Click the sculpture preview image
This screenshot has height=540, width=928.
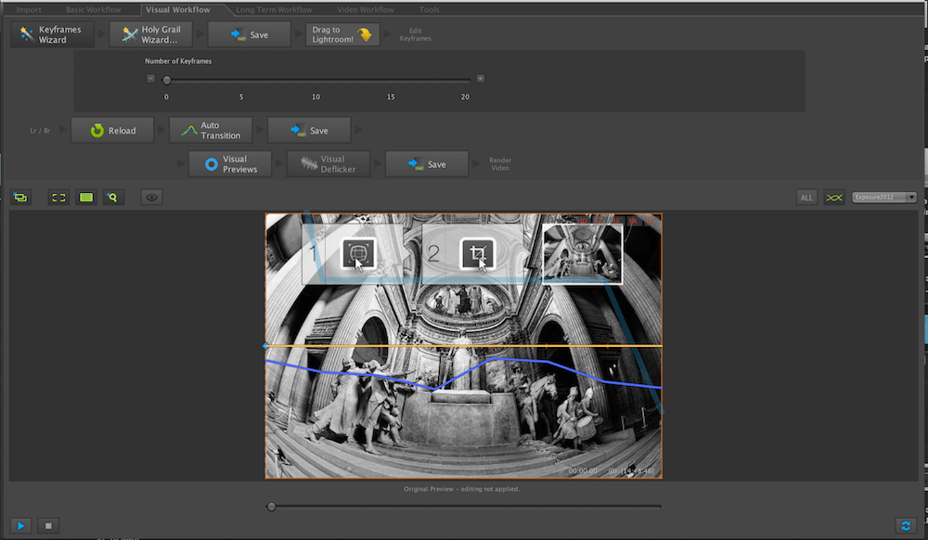(463, 346)
